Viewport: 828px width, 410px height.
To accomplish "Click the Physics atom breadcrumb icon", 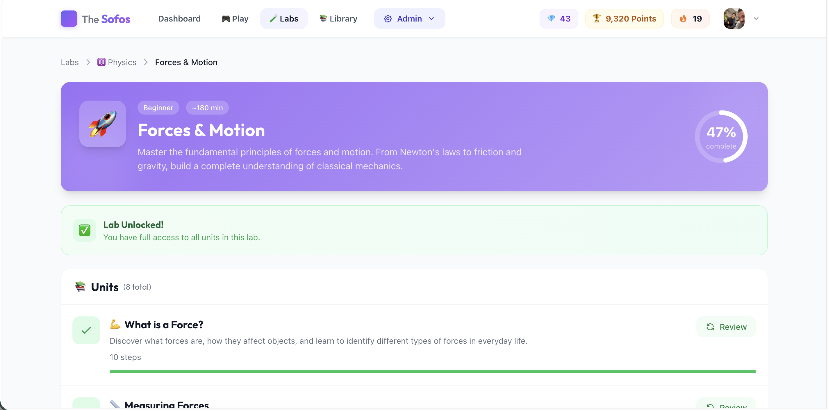I will tap(101, 62).
